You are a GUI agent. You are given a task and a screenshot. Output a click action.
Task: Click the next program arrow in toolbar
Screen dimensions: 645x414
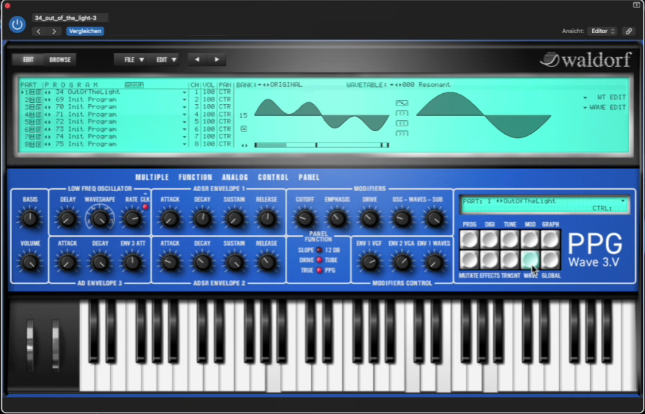217,59
